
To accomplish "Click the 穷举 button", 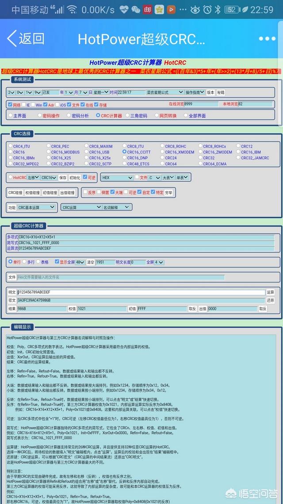I will click(x=168, y=193).
